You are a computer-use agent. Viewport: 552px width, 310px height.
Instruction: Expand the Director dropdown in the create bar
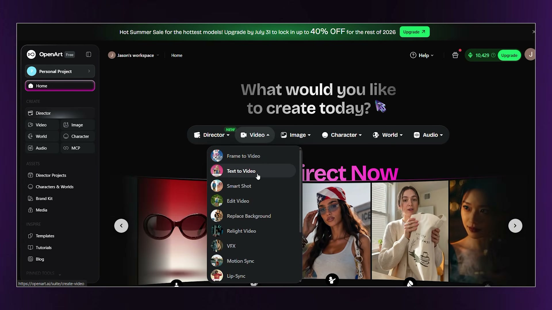pos(212,135)
